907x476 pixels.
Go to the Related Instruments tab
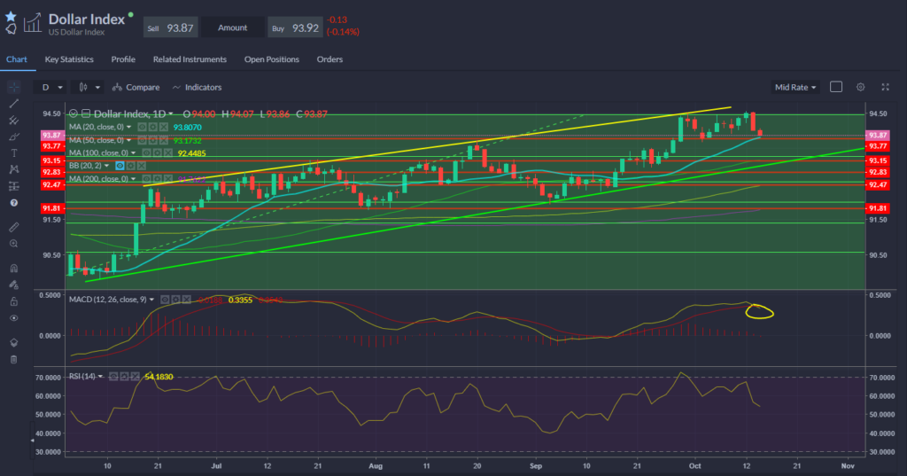tap(190, 59)
